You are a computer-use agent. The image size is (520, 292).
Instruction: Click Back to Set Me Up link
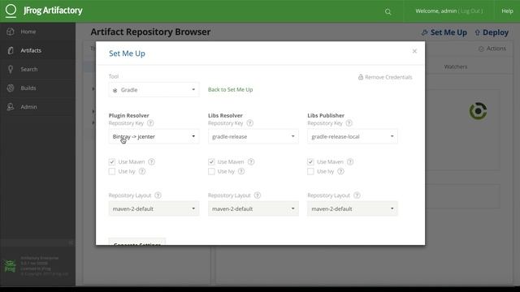coord(231,90)
